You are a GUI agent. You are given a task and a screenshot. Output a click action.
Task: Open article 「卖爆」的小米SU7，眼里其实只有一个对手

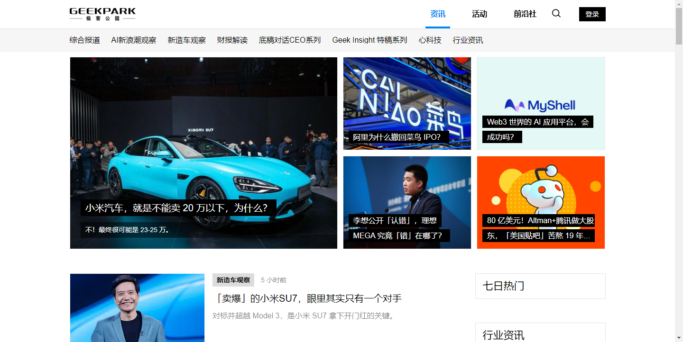click(307, 298)
